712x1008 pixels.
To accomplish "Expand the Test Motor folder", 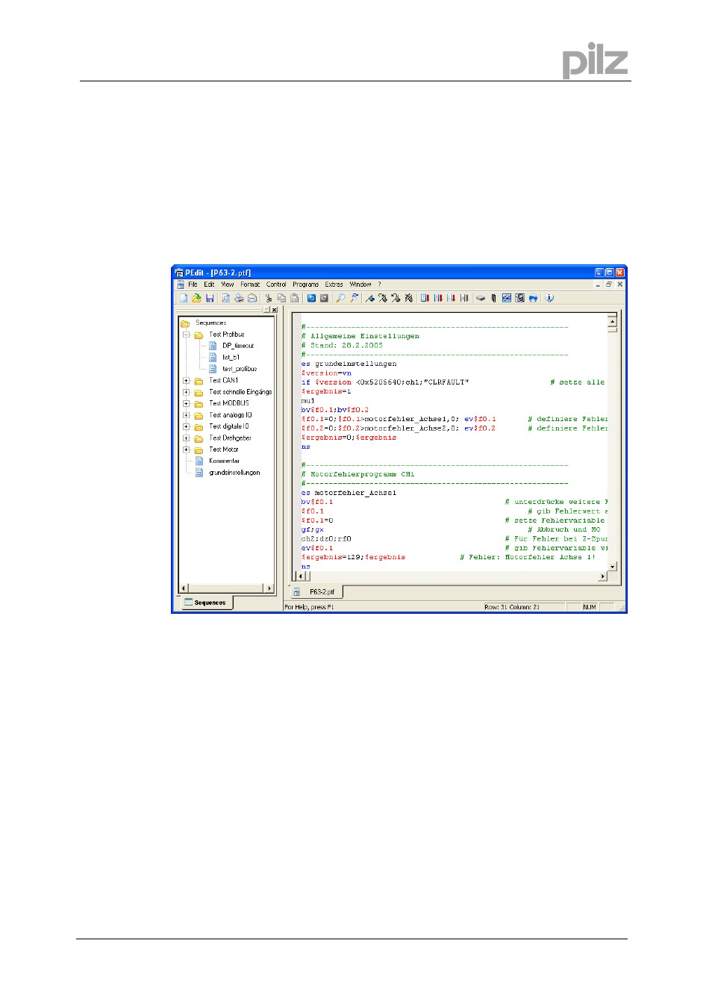I will tap(186, 449).
